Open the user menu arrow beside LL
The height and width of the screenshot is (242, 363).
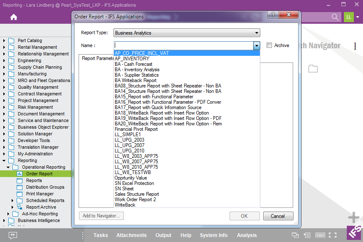(358, 17)
